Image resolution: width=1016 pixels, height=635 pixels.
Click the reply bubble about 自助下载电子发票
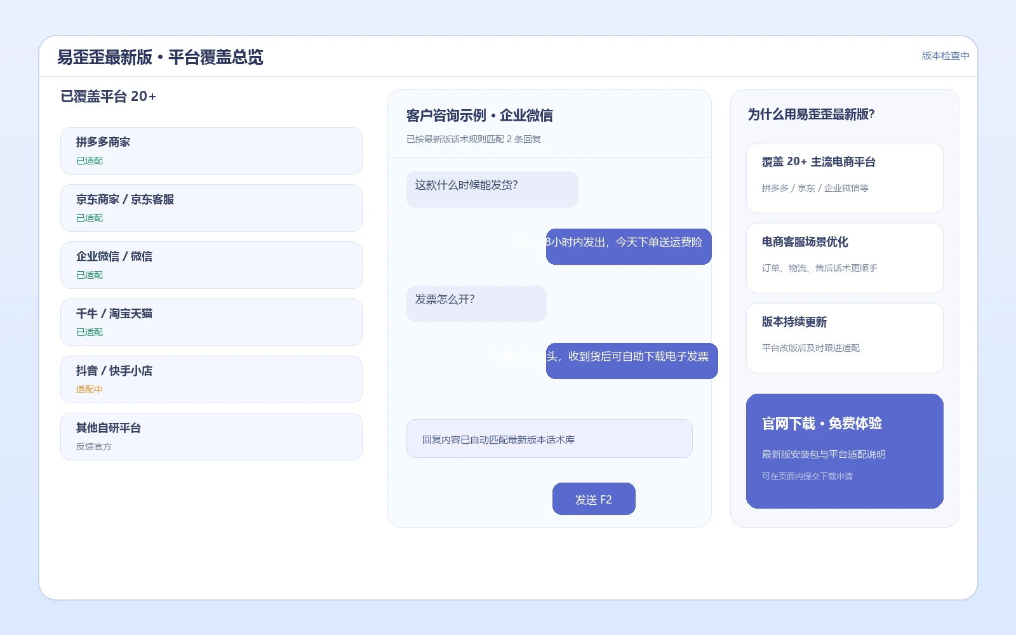pos(632,361)
